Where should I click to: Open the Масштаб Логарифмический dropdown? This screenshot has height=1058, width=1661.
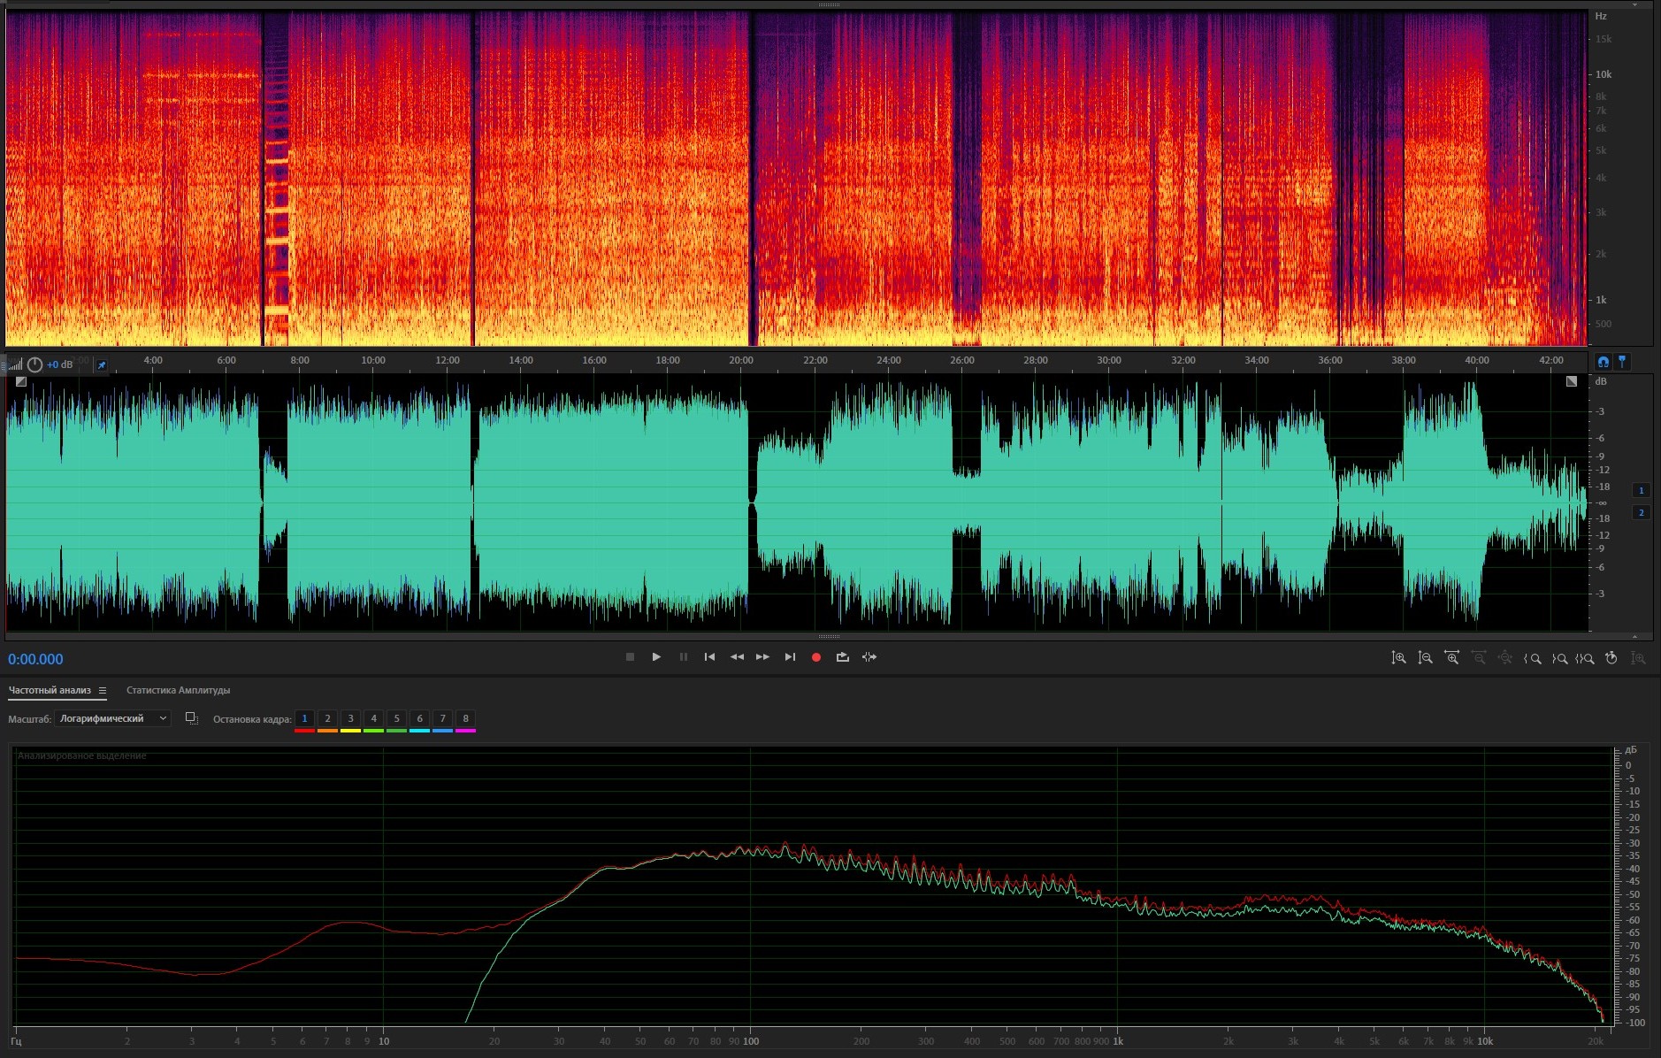tap(112, 718)
